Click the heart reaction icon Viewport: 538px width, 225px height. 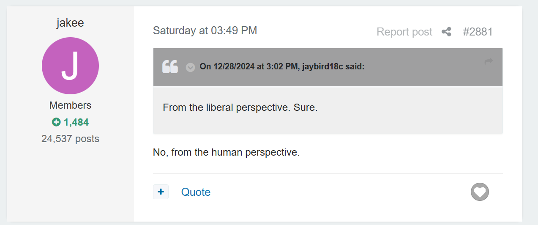point(480,192)
